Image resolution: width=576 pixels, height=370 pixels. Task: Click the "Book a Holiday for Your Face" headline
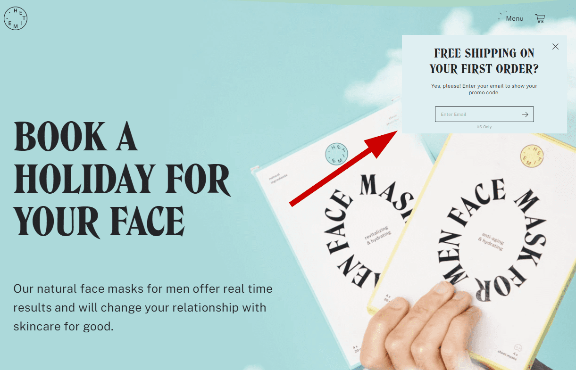[x=123, y=180]
